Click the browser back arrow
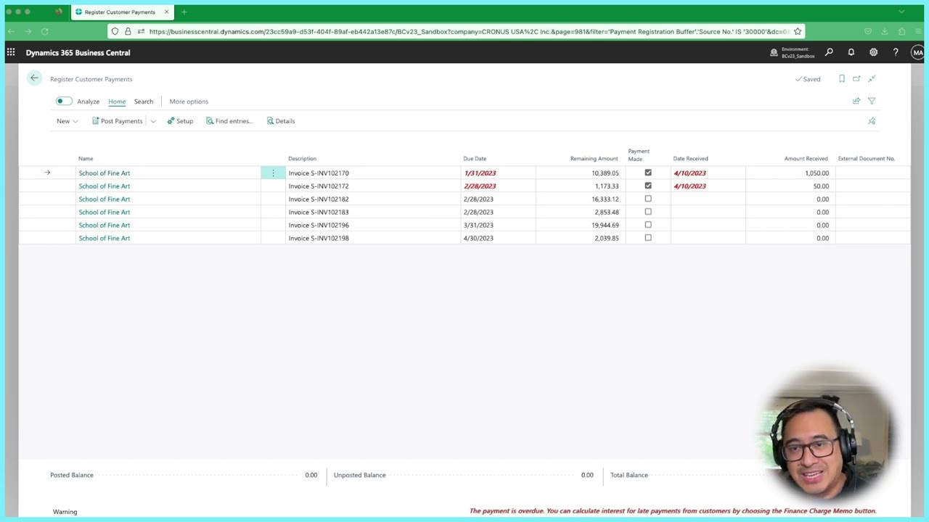Image resolution: width=929 pixels, height=522 pixels. tap(11, 31)
